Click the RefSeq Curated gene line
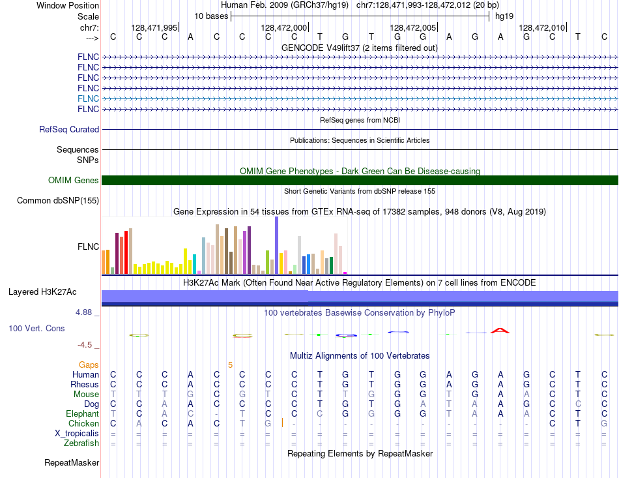619x478 pixels. [360, 130]
